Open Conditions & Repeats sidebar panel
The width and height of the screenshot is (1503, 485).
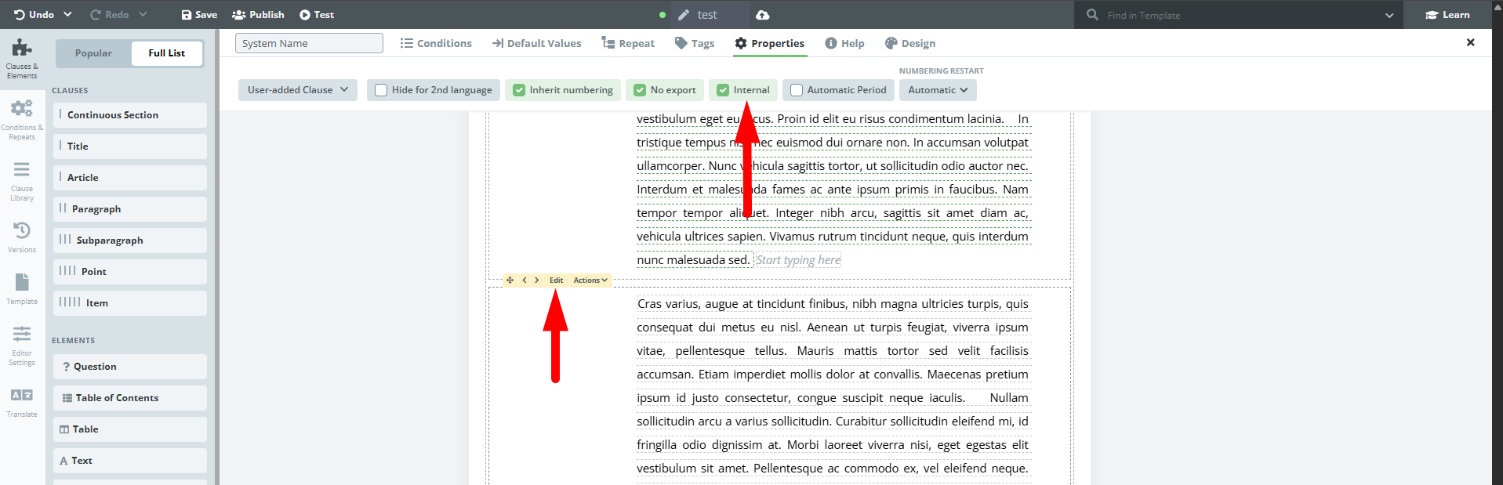22,118
